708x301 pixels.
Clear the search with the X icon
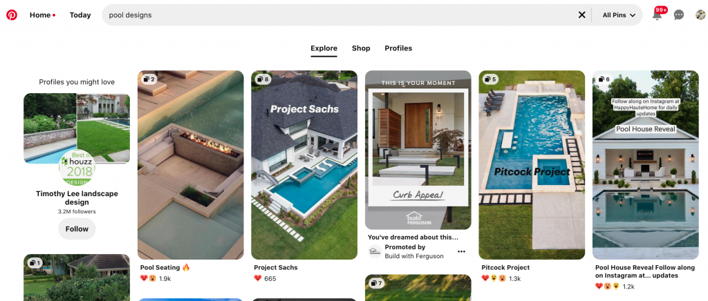point(581,15)
